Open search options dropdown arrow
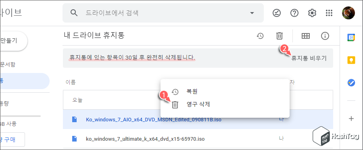The height and width of the screenshot is (150, 363). pos(252,13)
